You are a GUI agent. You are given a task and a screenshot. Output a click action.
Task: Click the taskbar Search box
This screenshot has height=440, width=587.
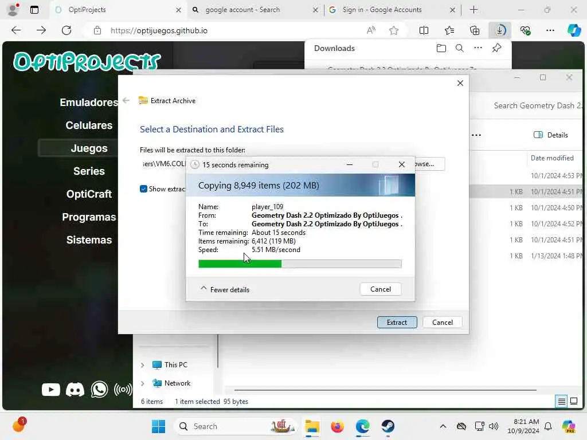[235, 426]
